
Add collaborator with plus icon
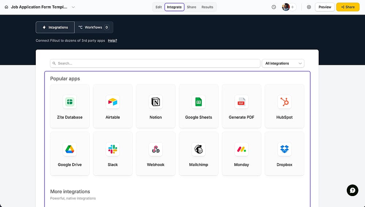point(293,7)
